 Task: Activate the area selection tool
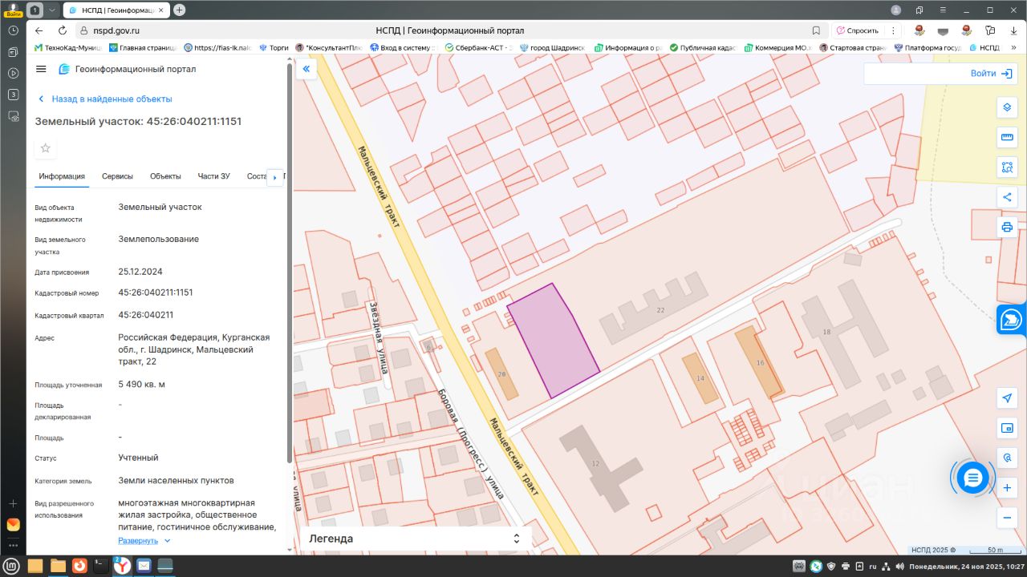pyautogui.click(x=1007, y=167)
